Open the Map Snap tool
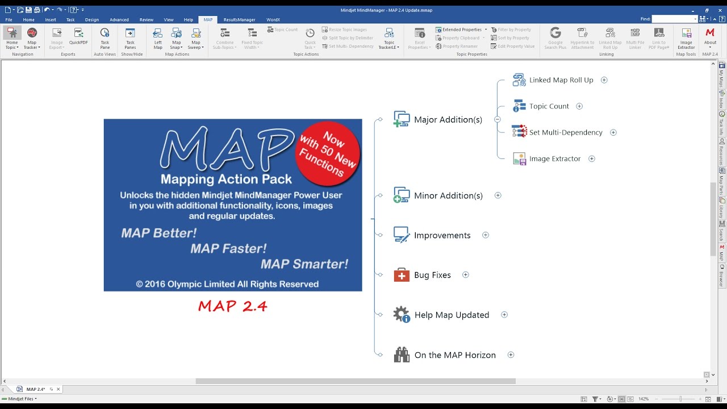Screen dimensions: 727x409 [x=177, y=38]
